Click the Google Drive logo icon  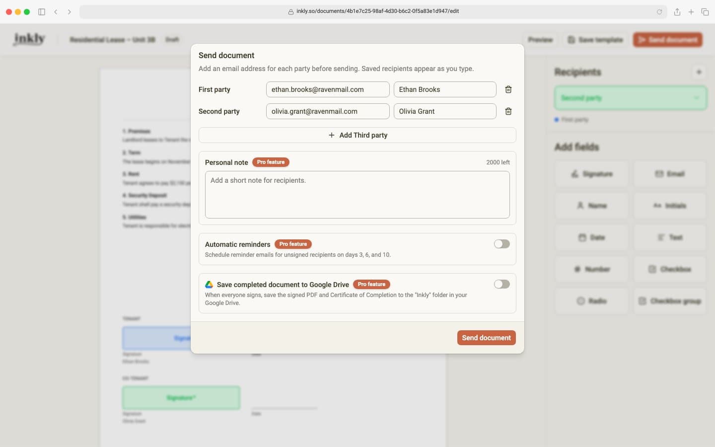tap(209, 285)
